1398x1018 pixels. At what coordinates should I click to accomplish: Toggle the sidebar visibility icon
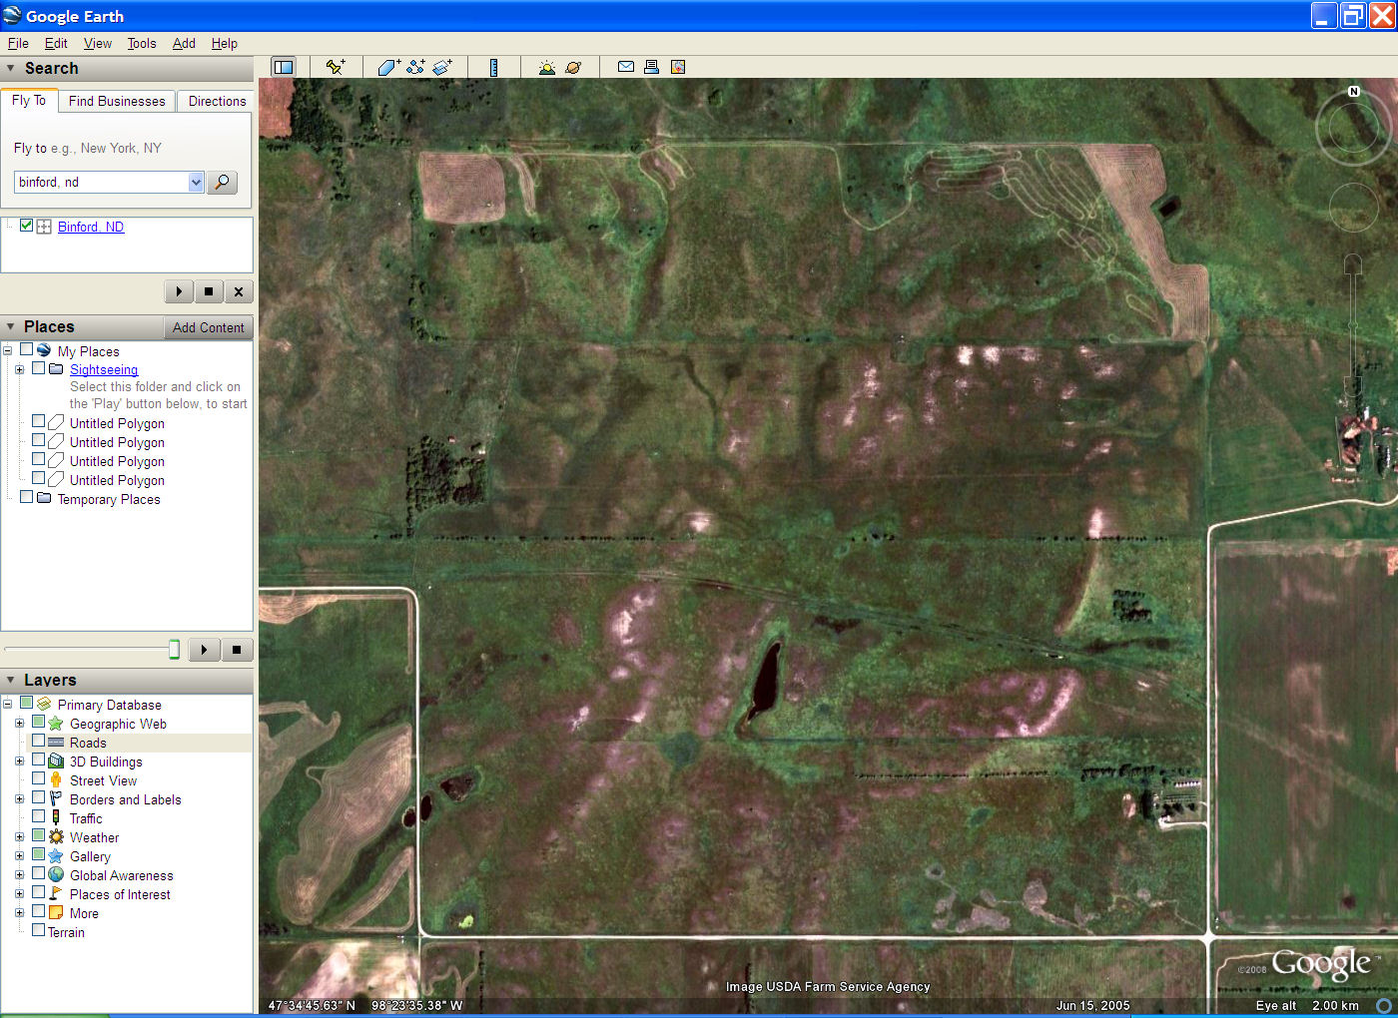coord(284,67)
